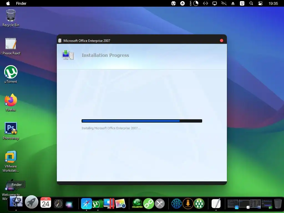The height and width of the screenshot is (213, 284).
Task: Click the orange download arrow dock icon
Action: click(188, 203)
